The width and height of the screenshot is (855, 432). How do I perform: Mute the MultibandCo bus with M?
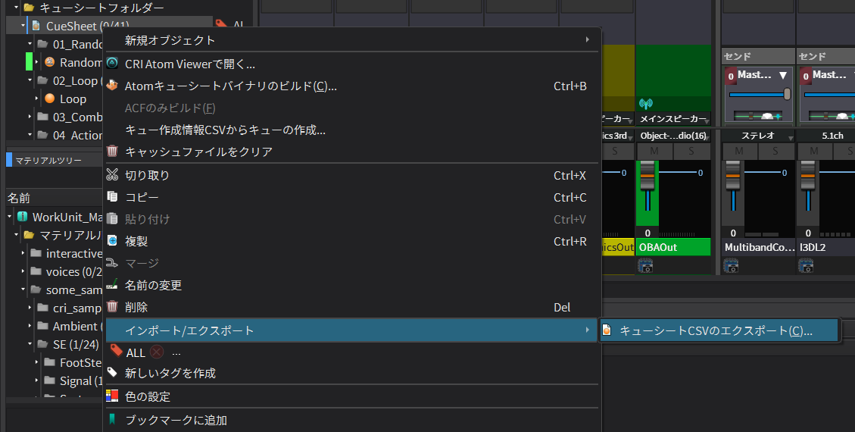pyautogui.click(x=739, y=151)
